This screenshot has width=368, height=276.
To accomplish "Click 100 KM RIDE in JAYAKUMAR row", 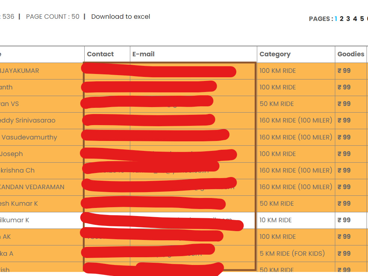I will coord(277,71).
